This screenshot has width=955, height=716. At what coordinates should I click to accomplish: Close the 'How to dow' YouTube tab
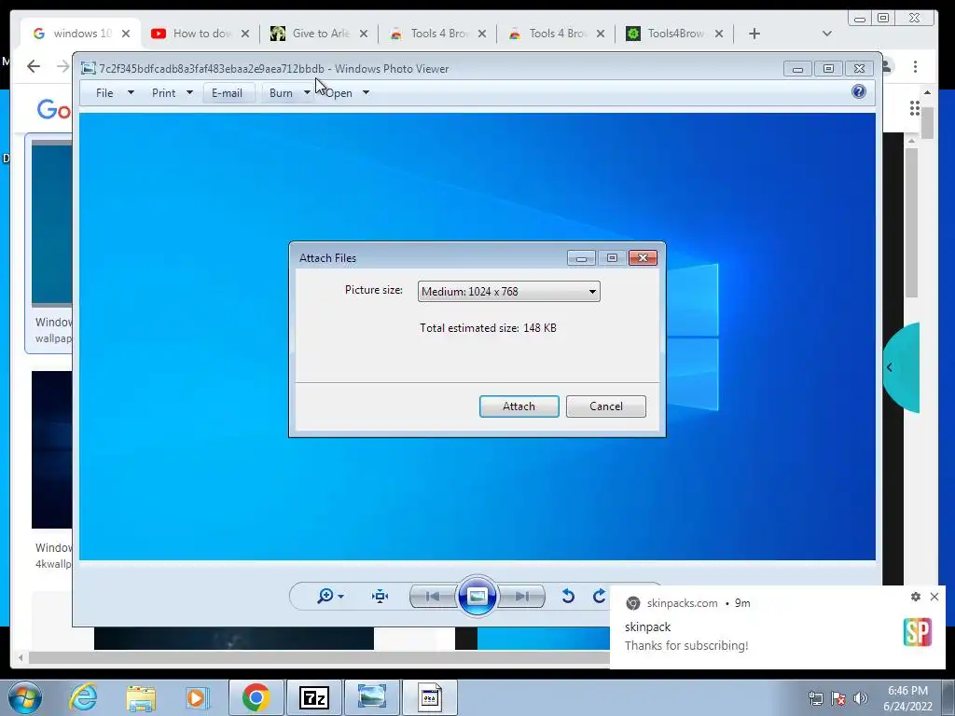[x=245, y=34]
